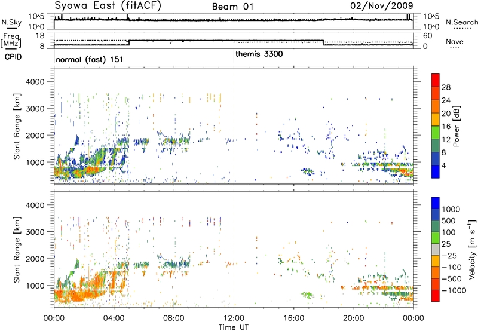The height and width of the screenshot is (331, 478).
Task: Click the 'Time UT' axis title
Action: [x=234, y=327]
